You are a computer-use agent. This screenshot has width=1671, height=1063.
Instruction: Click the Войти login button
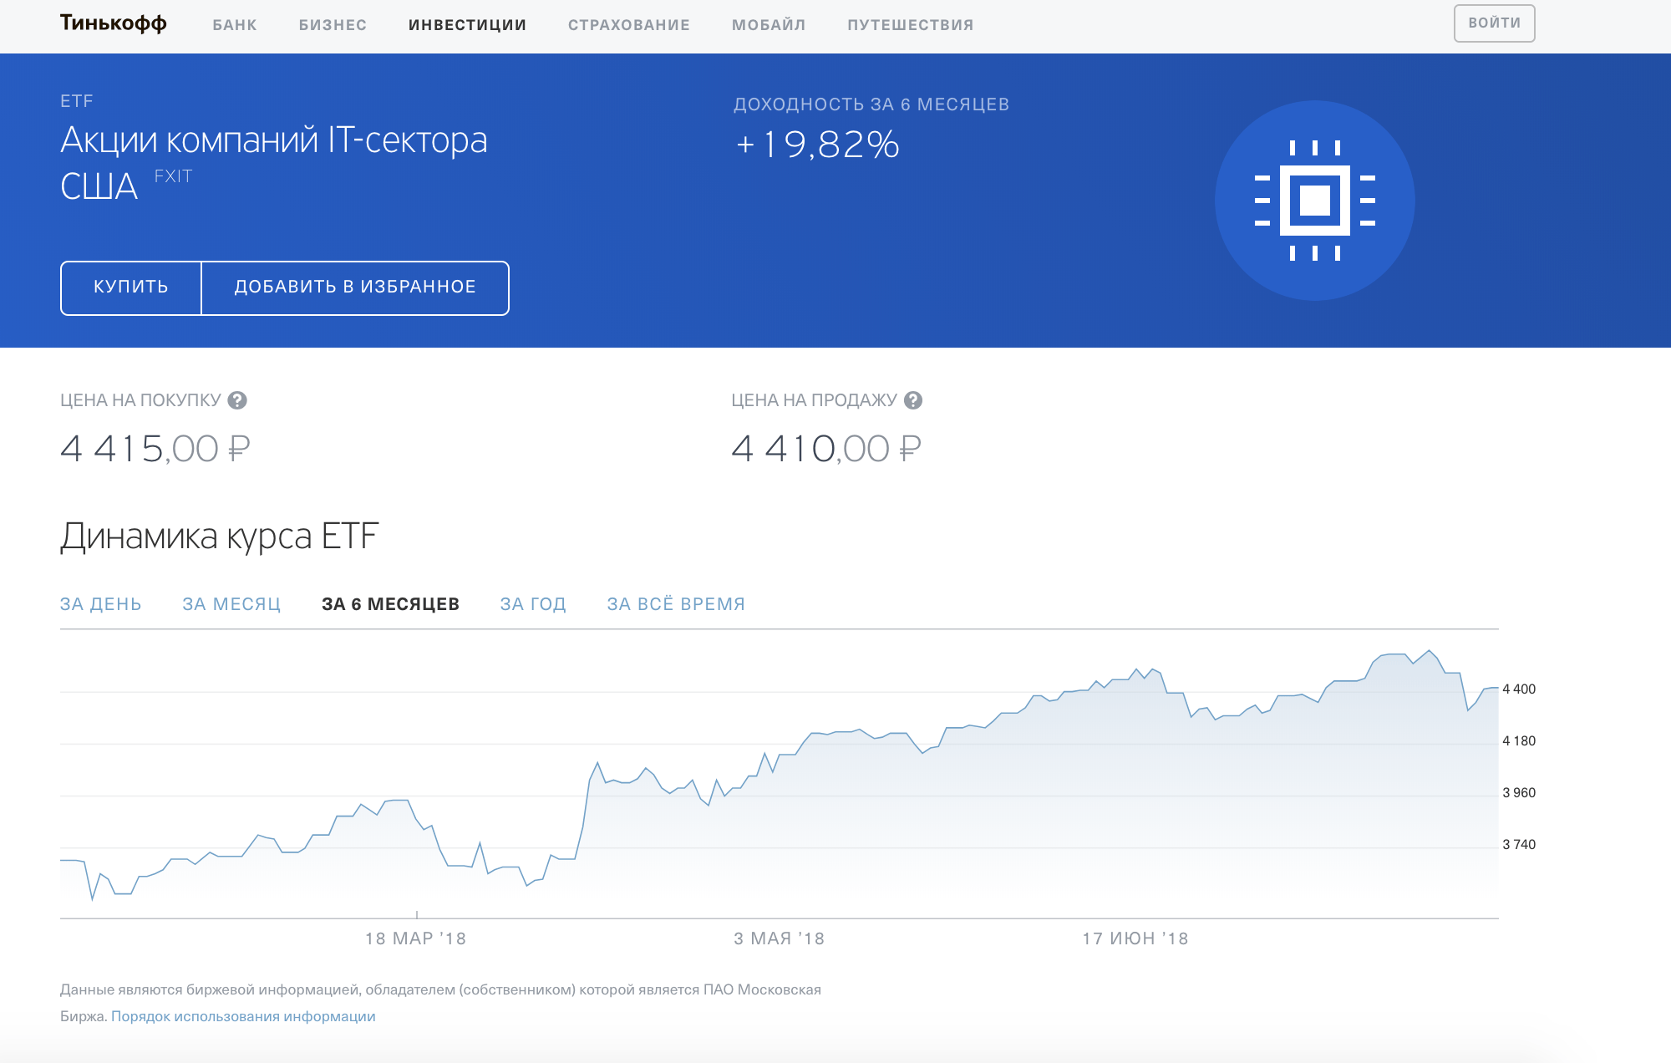point(1494,23)
